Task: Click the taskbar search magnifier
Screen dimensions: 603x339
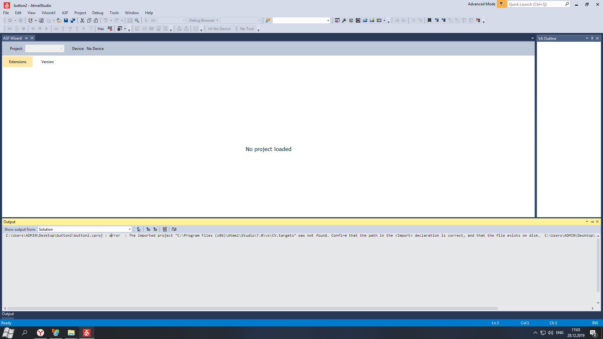Action: coord(24,333)
